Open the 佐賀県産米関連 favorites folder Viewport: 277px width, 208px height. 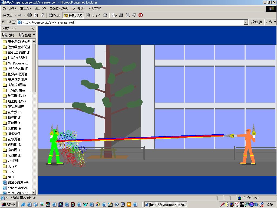pos(17,47)
